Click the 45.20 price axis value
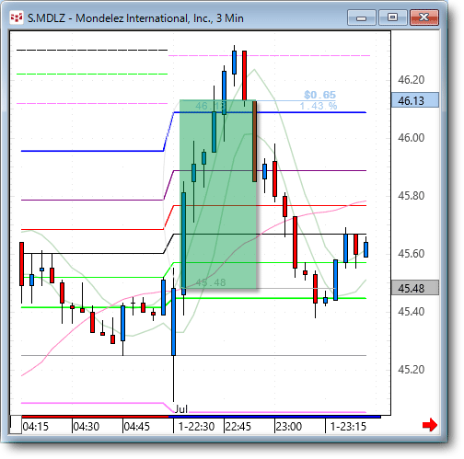Image resolution: width=464 pixels, height=459 pixels. 411,370
